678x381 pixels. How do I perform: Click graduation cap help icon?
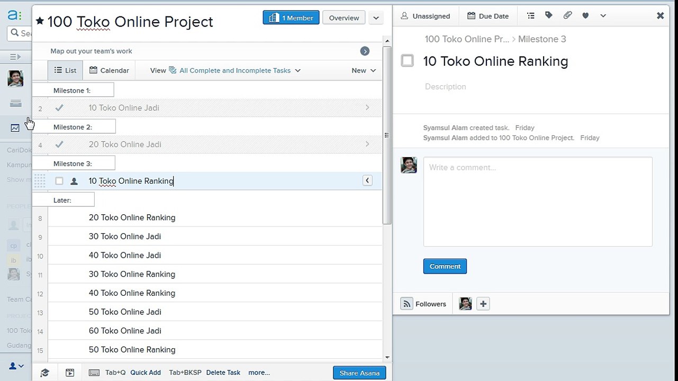[45, 373]
